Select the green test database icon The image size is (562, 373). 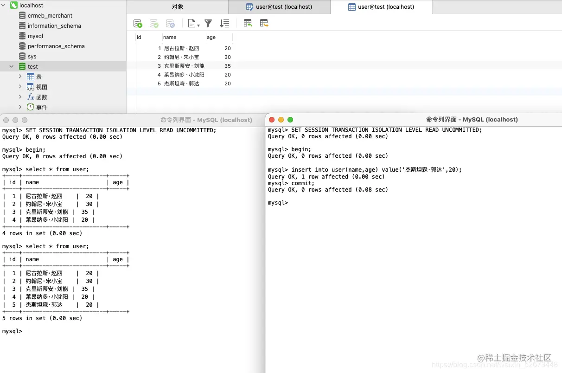tap(22, 66)
